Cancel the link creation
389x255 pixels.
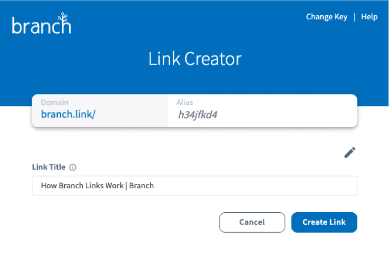252,222
